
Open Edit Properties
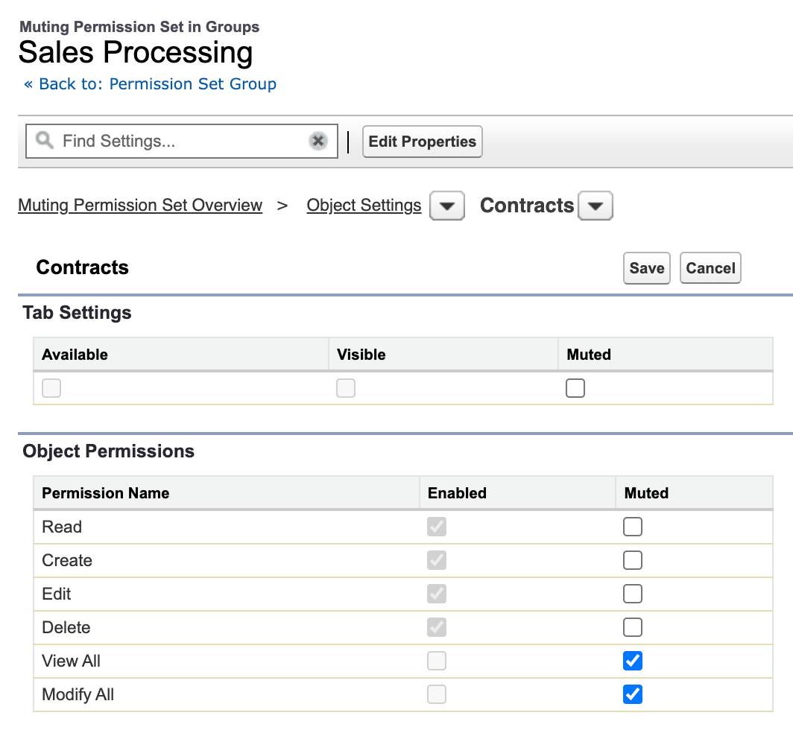[422, 141]
